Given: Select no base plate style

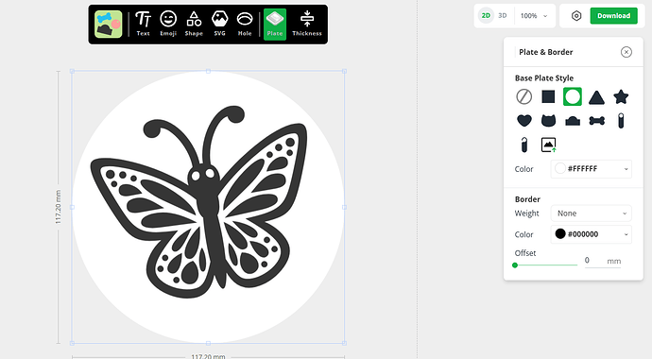Looking at the screenshot, I should coord(523,96).
